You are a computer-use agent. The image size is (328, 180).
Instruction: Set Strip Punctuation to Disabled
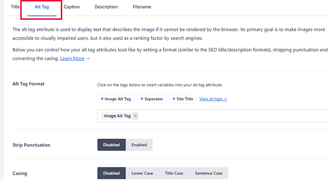[x=111, y=145]
